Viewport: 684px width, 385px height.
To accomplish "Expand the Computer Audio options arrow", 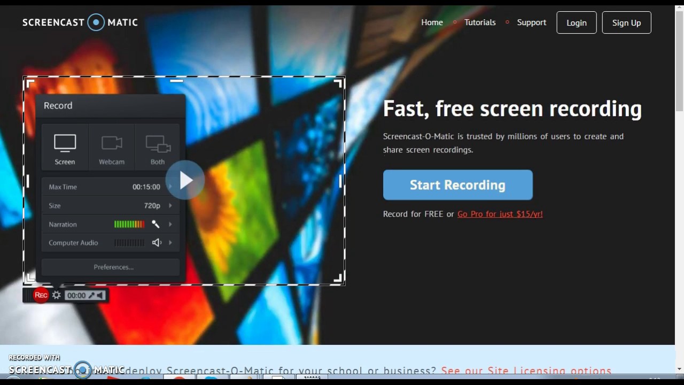I will [x=170, y=243].
